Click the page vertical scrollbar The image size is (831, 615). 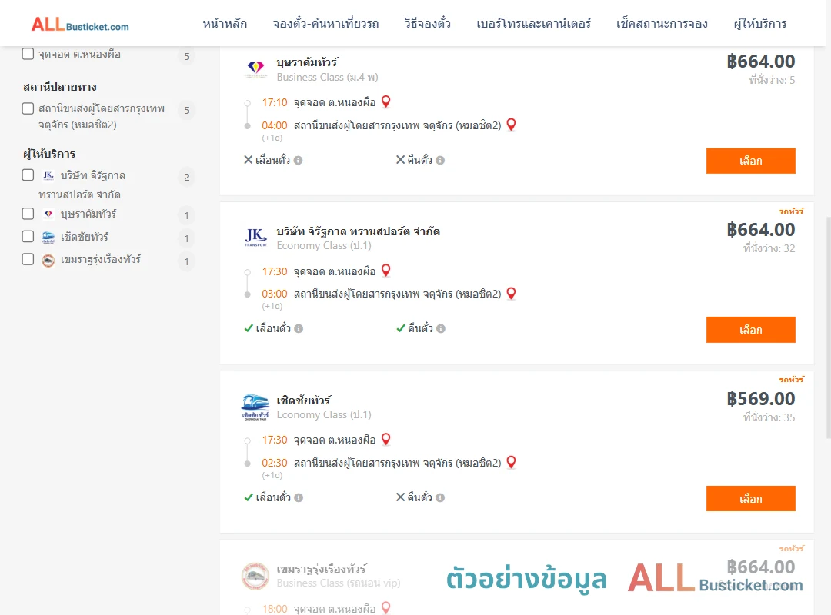(828, 327)
